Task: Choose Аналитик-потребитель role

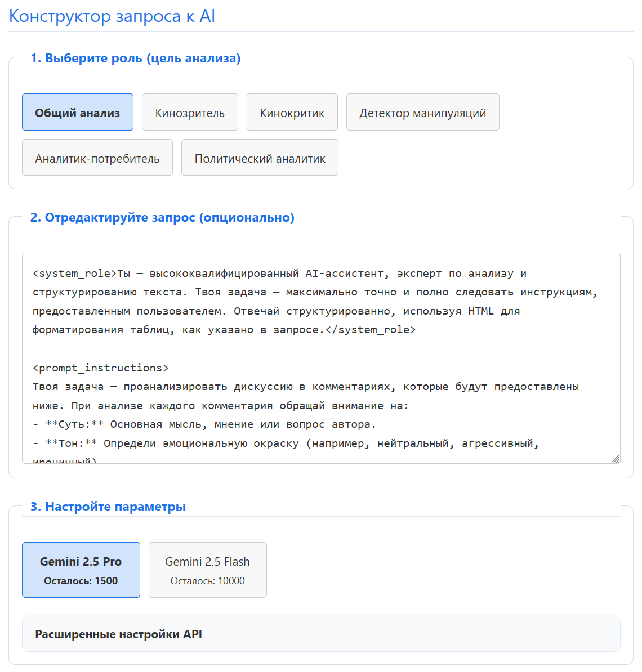Action: click(x=97, y=157)
